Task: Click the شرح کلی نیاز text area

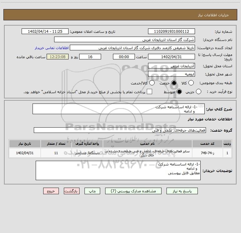Action: tap(119, 109)
